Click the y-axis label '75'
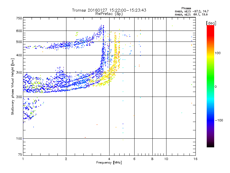This screenshot has width=230, height=173. pos(20,155)
